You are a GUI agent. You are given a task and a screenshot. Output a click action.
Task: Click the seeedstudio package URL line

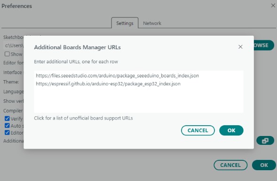tap(117, 75)
